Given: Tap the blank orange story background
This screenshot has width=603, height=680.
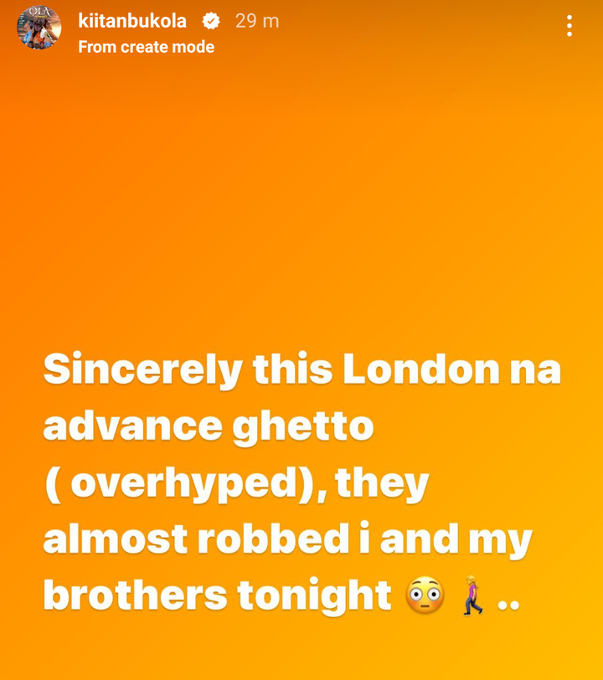Looking at the screenshot, I should [301, 195].
